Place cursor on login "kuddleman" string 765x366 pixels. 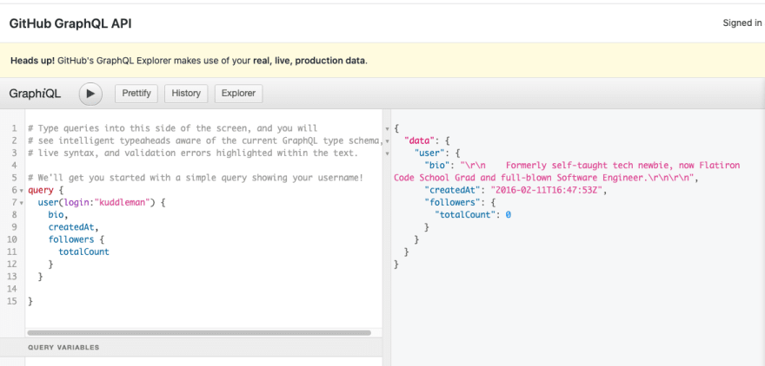pos(122,202)
